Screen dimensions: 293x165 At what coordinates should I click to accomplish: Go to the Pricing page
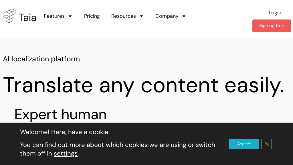pyautogui.click(x=92, y=16)
